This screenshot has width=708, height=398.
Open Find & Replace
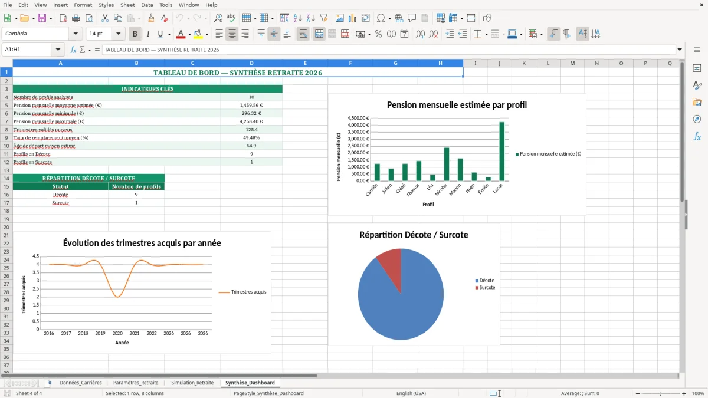tap(218, 18)
